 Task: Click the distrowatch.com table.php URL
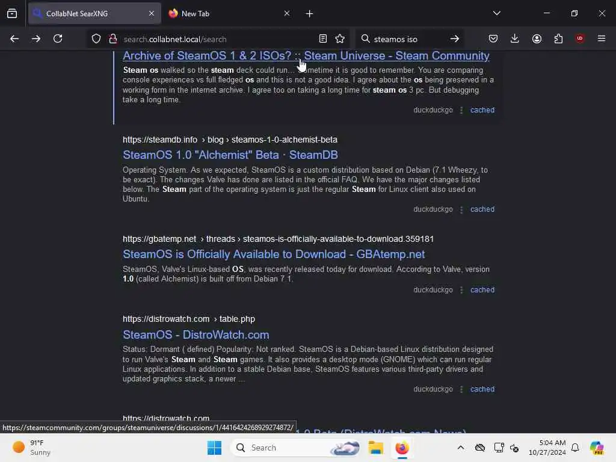click(189, 319)
